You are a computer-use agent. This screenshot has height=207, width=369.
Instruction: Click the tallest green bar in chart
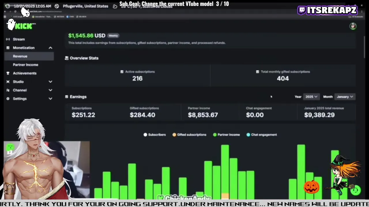coord(301,171)
